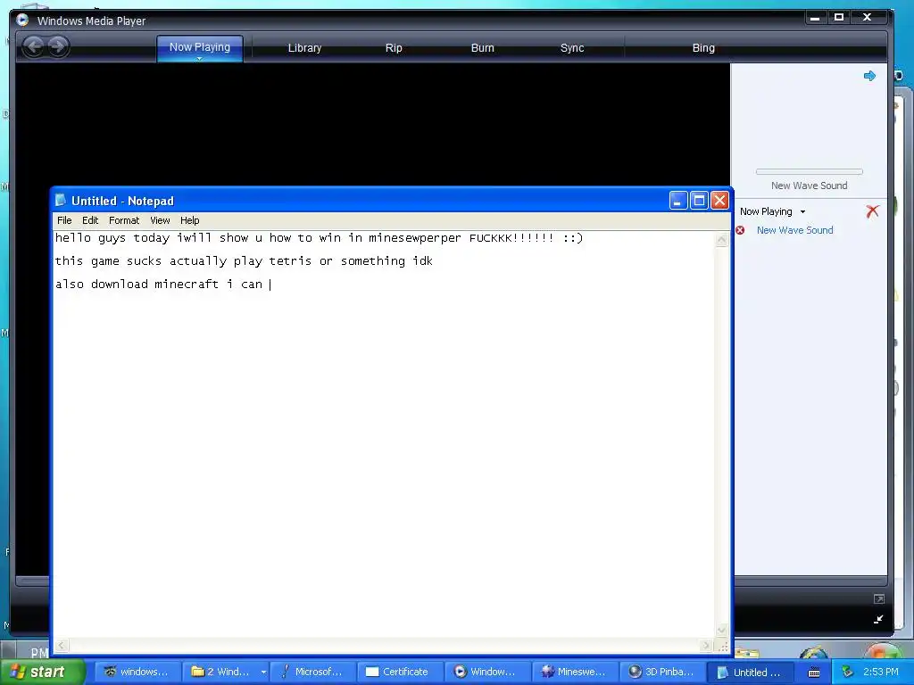The width and height of the screenshot is (914, 685).
Task: Switch to 3D Pinba... taskbar item
Action: coord(661,672)
